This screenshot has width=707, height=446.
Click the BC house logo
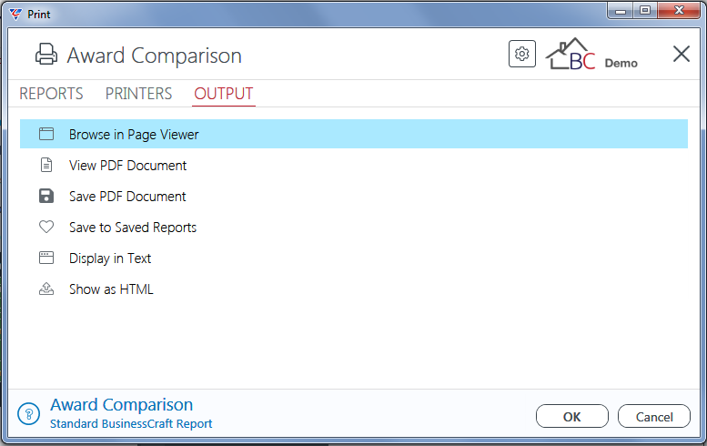571,54
